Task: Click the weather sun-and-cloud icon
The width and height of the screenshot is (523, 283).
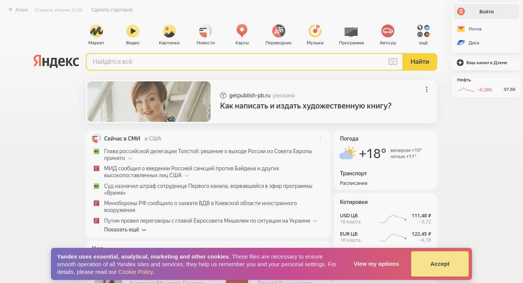Action: click(347, 153)
